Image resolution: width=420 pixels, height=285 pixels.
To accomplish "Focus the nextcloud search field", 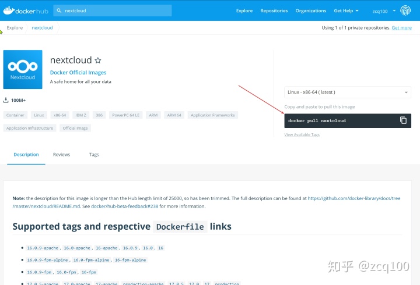I will 113,10.
